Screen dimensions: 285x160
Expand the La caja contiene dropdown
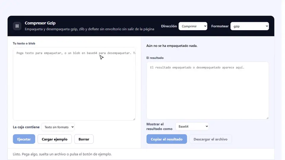point(58,127)
